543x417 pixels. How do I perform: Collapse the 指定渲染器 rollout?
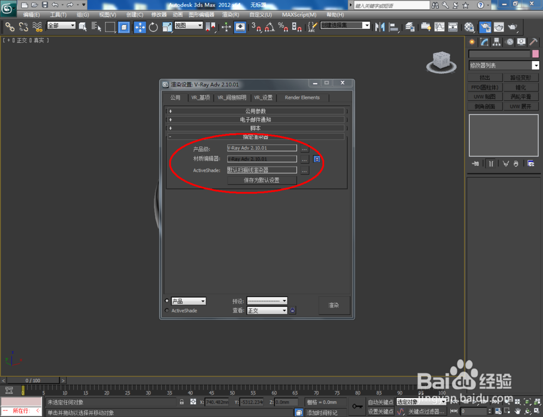click(256, 137)
